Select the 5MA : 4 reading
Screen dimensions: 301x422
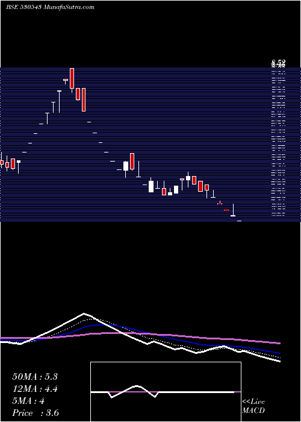28,401
